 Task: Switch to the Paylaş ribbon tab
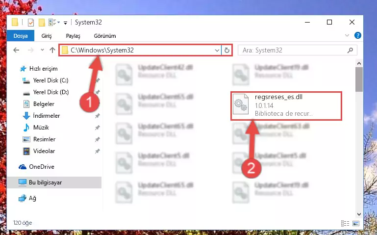[73, 36]
